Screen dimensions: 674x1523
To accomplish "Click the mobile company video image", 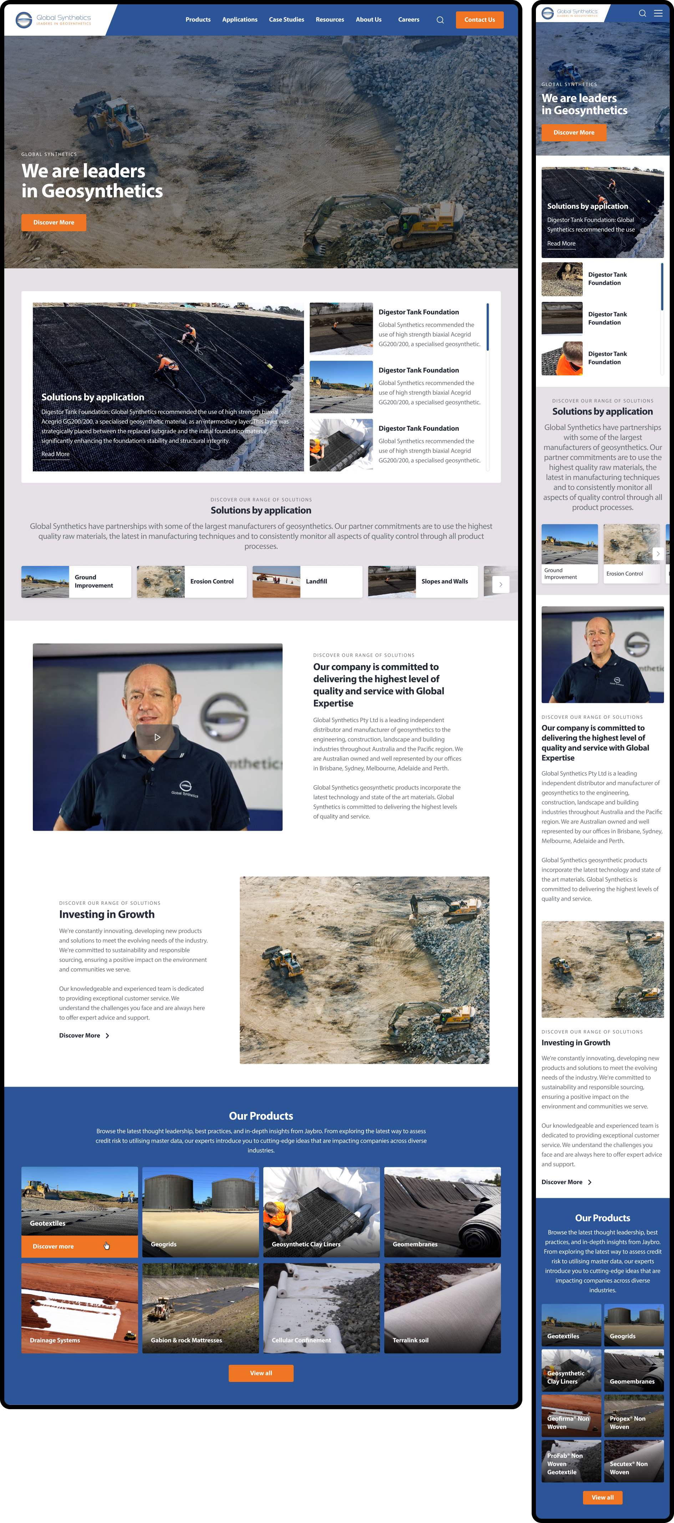I will pyautogui.click(x=603, y=654).
